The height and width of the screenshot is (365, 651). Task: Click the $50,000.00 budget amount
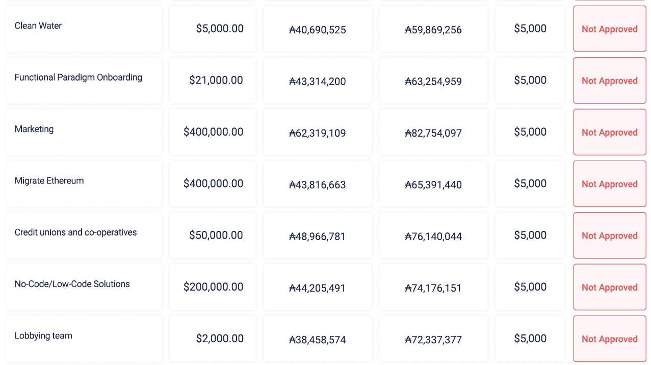pos(216,236)
